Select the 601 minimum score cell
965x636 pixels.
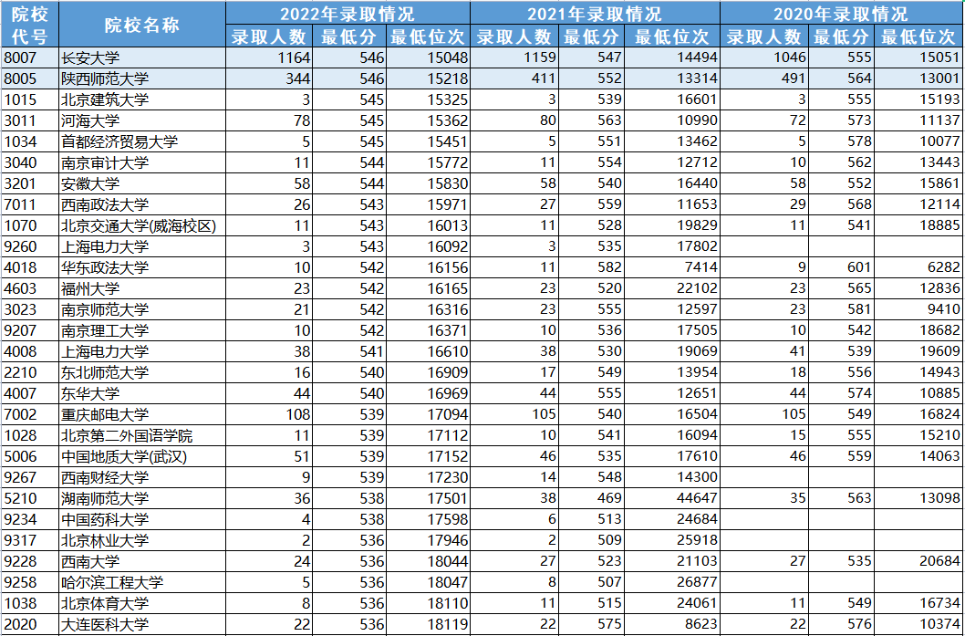[841, 268]
